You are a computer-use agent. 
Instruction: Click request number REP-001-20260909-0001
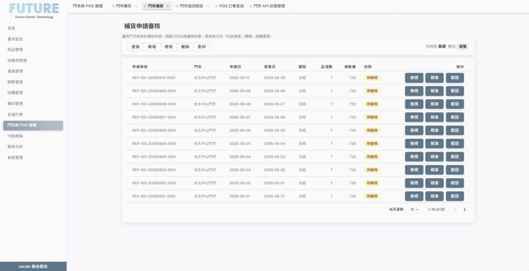point(154,91)
